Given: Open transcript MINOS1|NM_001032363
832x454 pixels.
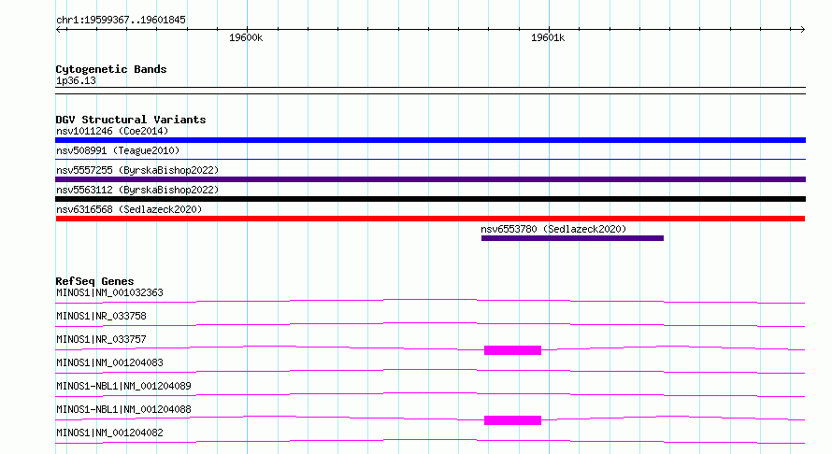Looking at the screenshot, I should tap(109, 292).
